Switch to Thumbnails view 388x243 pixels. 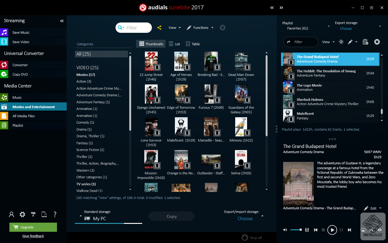(151, 44)
